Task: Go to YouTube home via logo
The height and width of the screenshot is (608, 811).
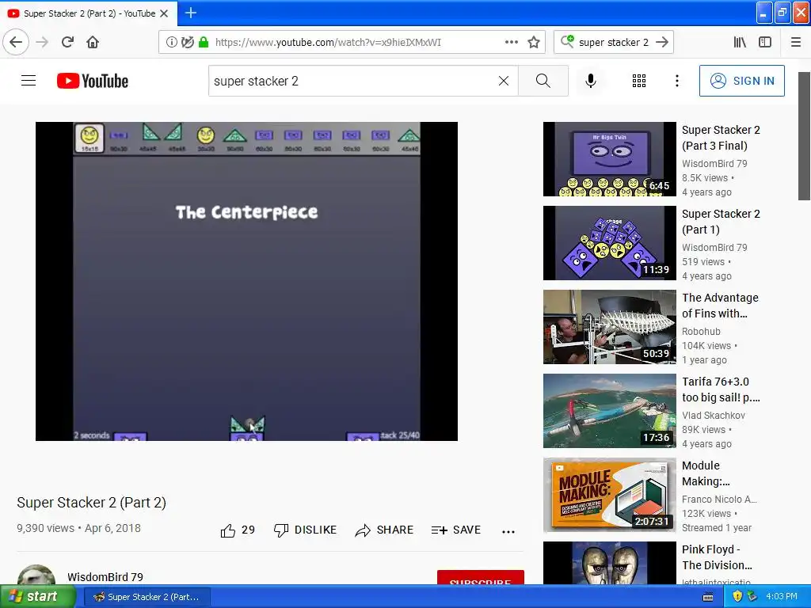Action: (x=93, y=81)
